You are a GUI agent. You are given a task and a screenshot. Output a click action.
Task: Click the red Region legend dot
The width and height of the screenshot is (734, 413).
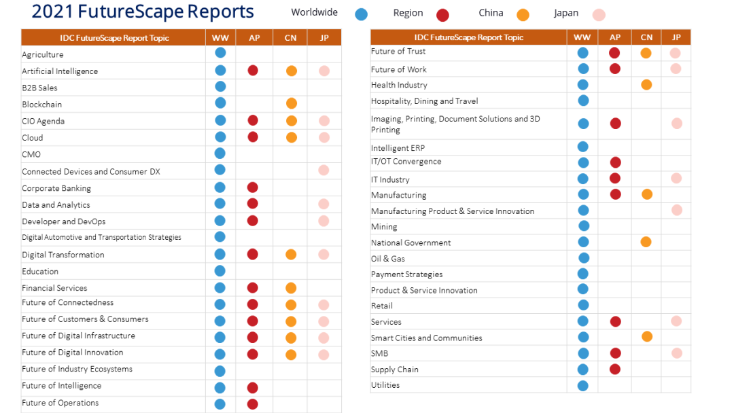pos(442,16)
